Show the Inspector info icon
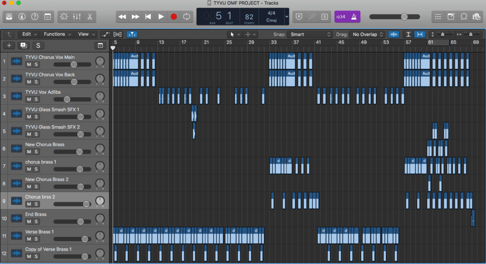Viewport: 486px width, 264px height. click(22, 17)
